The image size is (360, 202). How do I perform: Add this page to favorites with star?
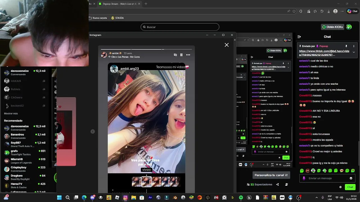pyautogui.click(x=294, y=11)
